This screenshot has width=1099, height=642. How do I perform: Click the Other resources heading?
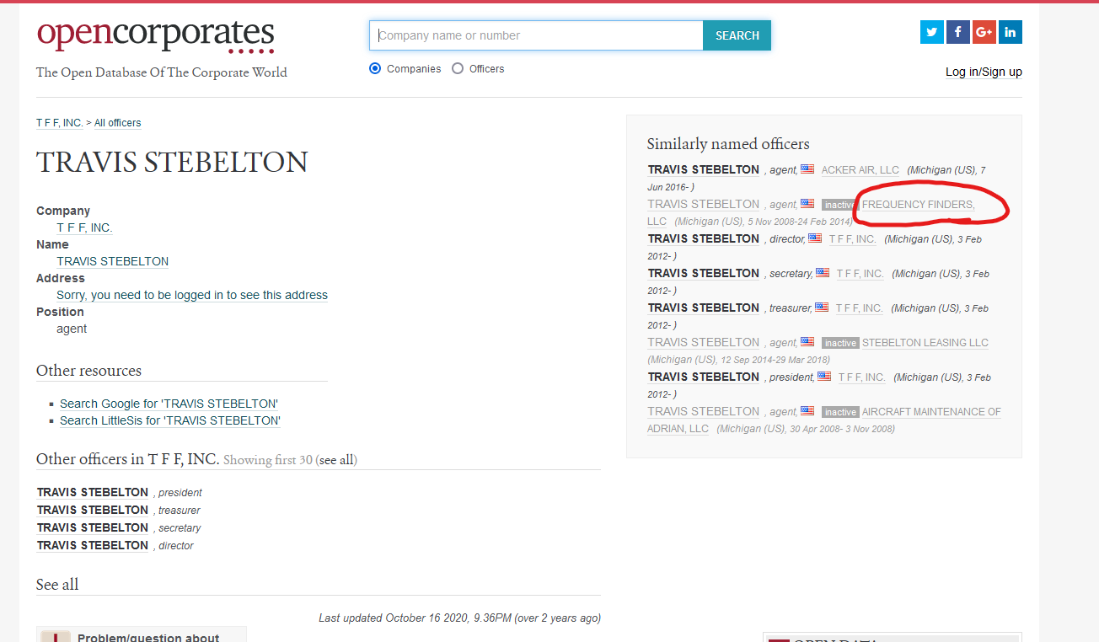pyautogui.click(x=88, y=371)
